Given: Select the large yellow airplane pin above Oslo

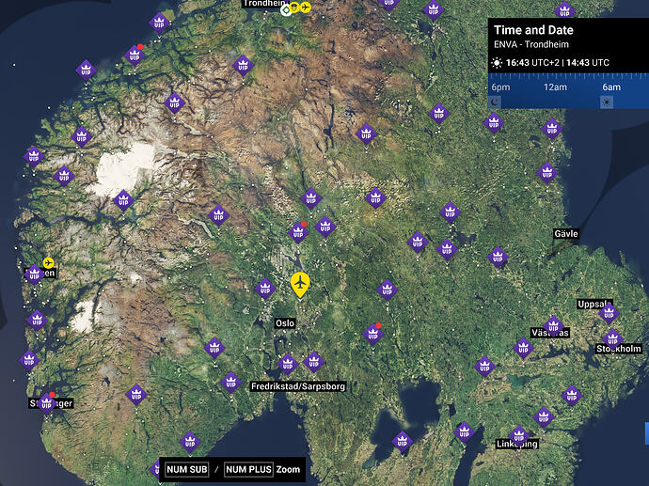Looking at the screenshot, I should (300, 284).
